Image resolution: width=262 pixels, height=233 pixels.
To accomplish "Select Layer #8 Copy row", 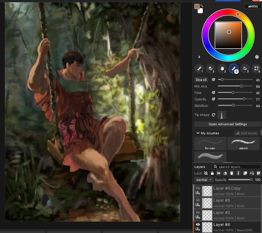I will [227, 191].
